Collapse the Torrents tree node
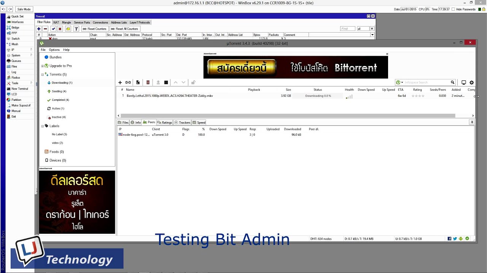487x273 pixels. 43,75
